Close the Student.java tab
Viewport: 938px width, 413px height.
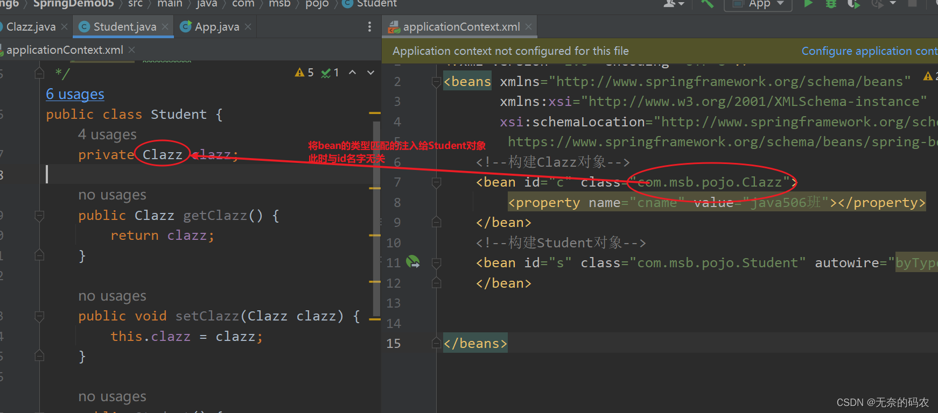pyautogui.click(x=165, y=26)
